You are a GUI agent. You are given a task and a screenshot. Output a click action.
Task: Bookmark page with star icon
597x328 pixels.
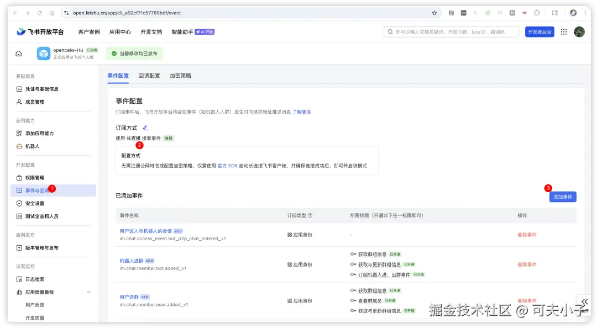tap(434, 13)
